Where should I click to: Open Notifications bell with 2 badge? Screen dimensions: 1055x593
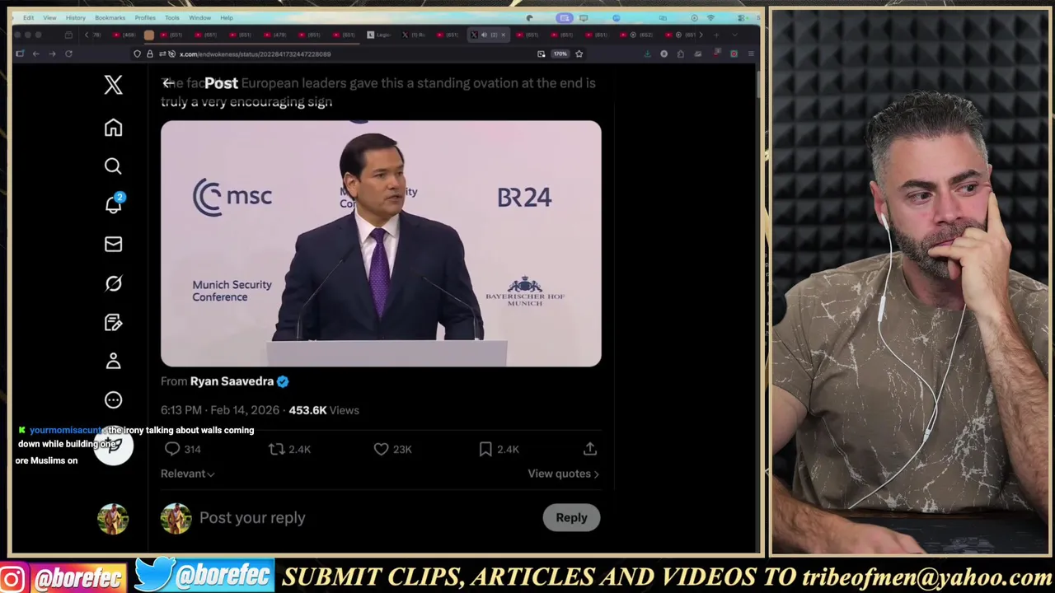coord(113,204)
